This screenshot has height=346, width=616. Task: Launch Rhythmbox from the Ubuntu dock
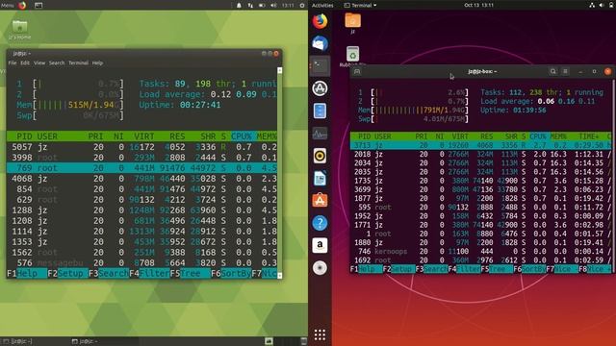click(x=321, y=156)
